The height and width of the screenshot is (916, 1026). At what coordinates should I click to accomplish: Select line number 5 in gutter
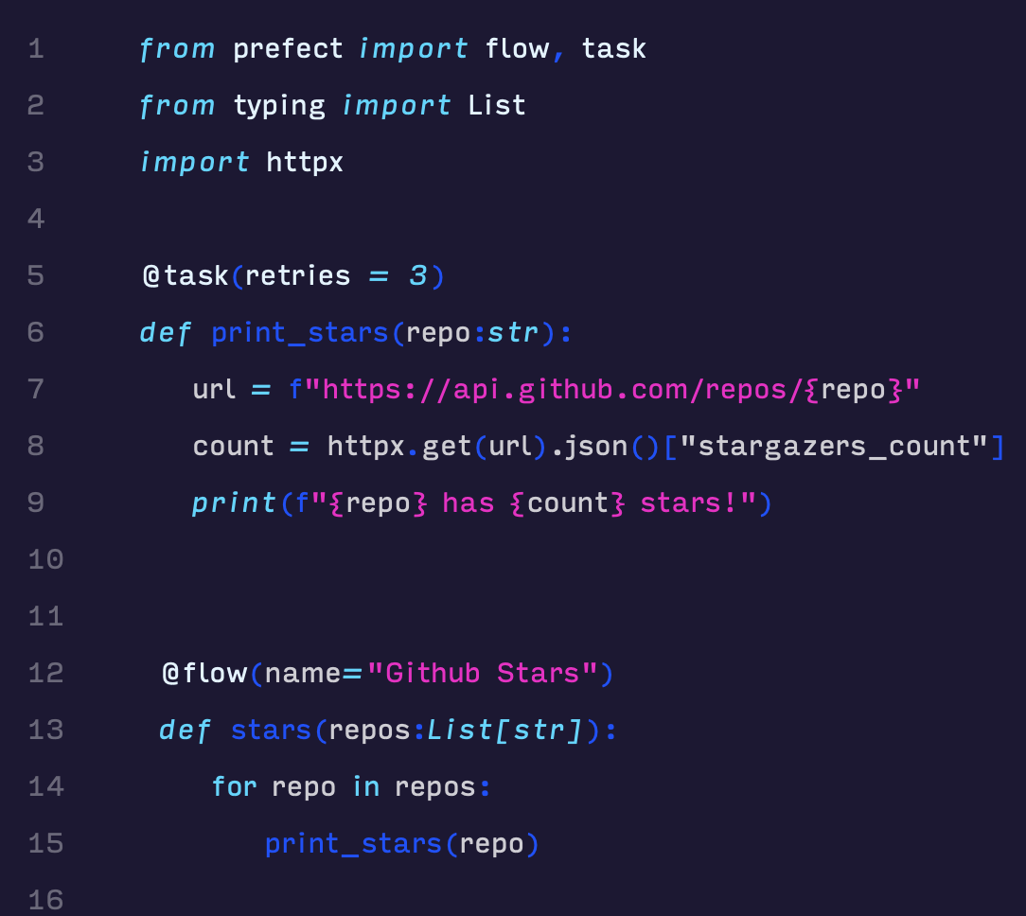[36, 276]
